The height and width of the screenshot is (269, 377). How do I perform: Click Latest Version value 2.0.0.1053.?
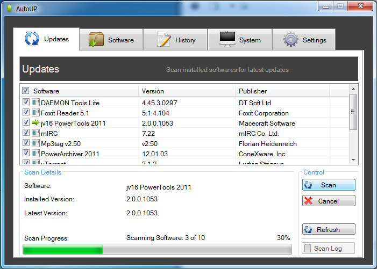coord(143,213)
